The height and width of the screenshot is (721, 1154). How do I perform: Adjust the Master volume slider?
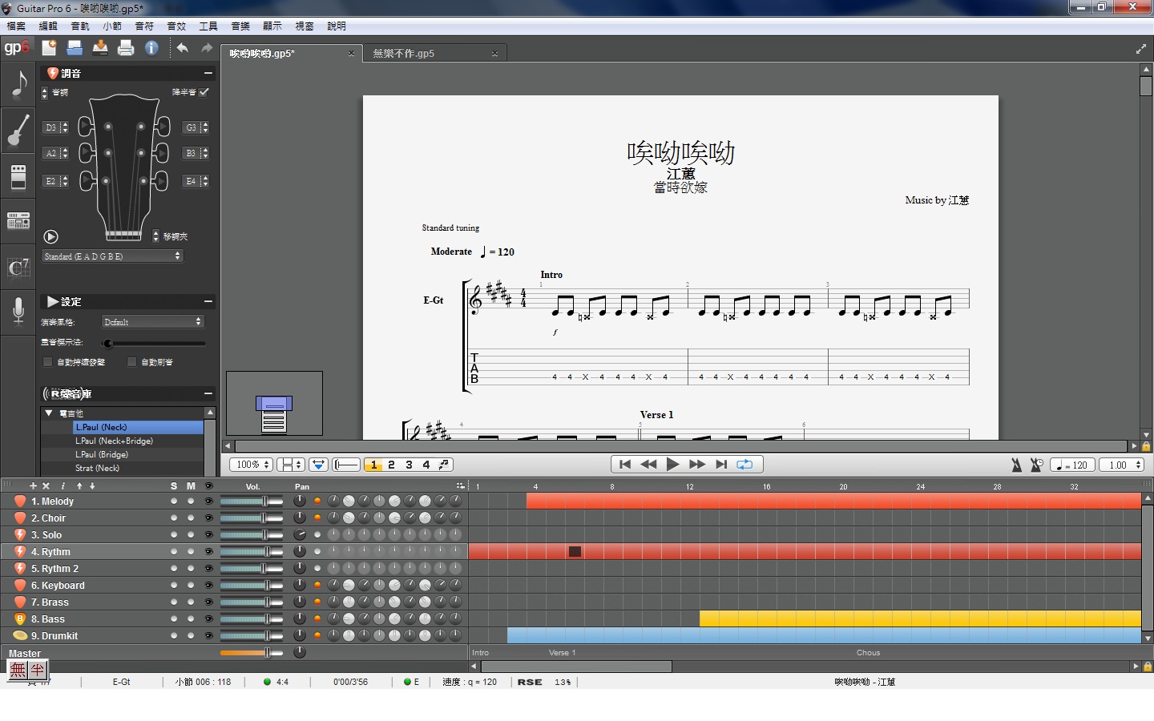(x=252, y=653)
